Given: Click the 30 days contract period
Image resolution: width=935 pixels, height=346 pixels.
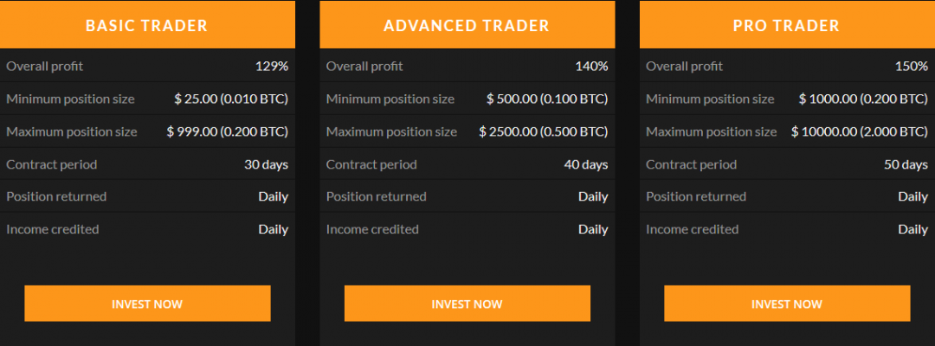Looking at the screenshot, I should [x=266, y=164].
